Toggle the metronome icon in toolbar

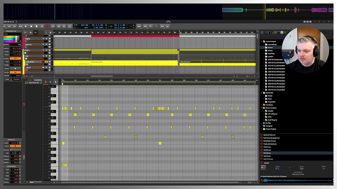tap(167, 26)
